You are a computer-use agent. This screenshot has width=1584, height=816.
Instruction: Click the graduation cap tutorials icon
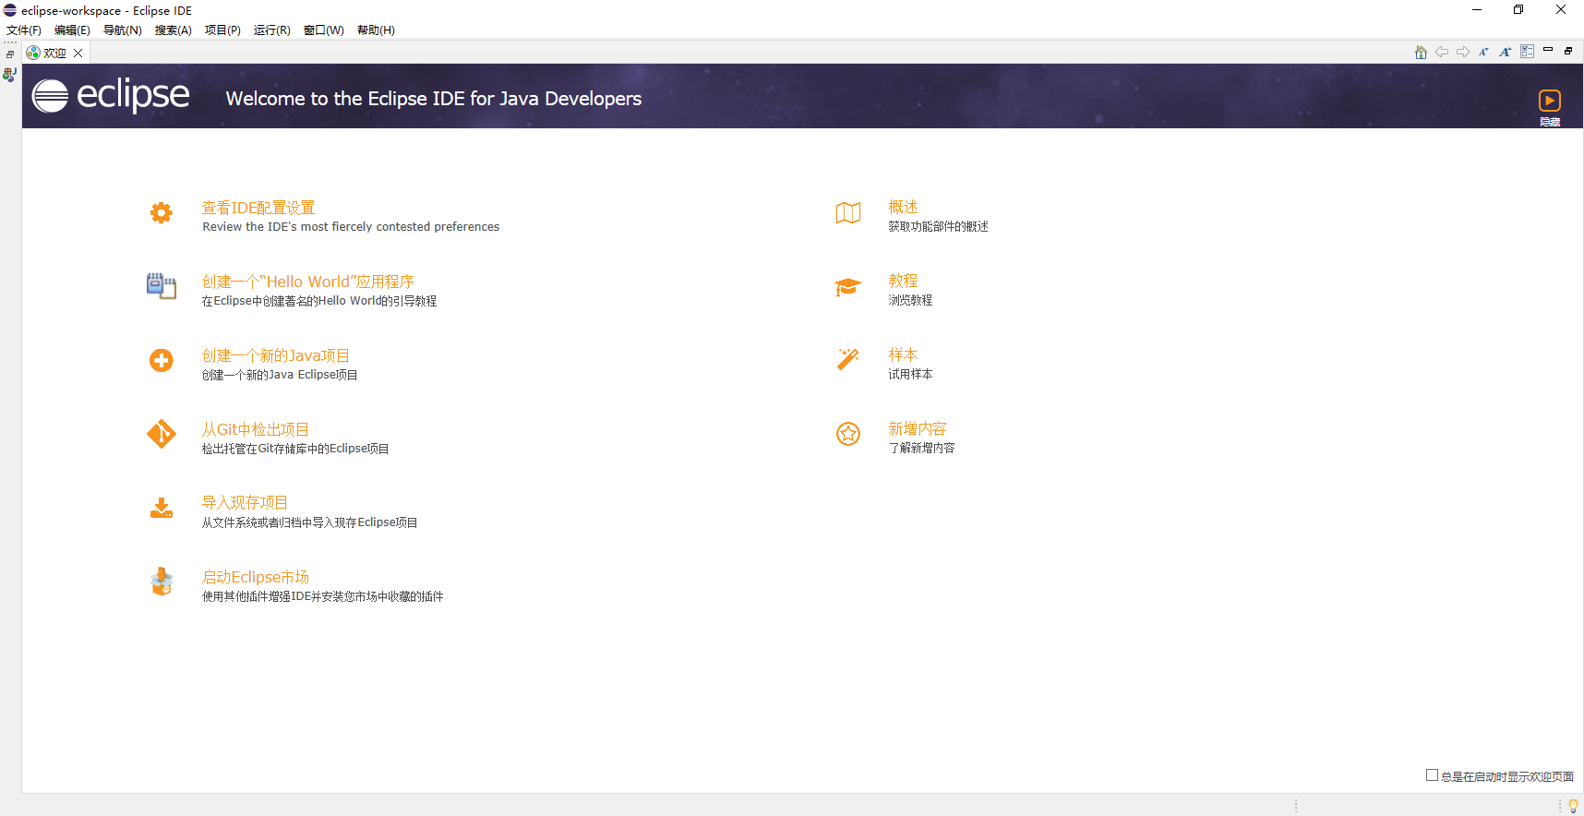click(847, 287)
